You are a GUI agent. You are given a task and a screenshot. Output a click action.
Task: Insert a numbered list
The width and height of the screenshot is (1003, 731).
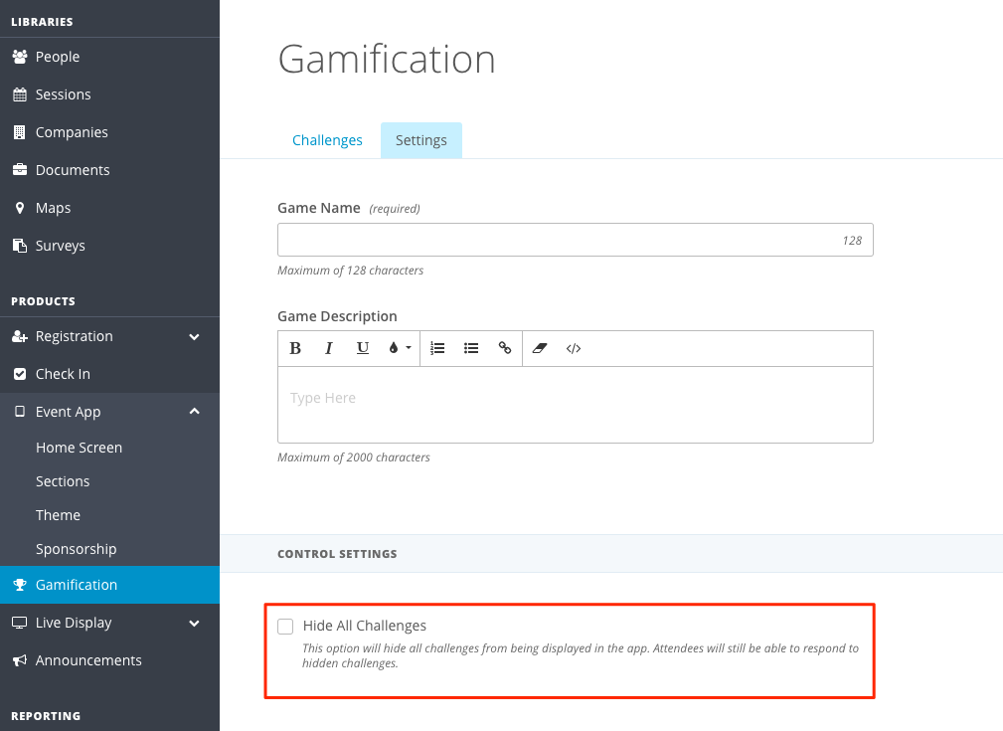(437, 348)
